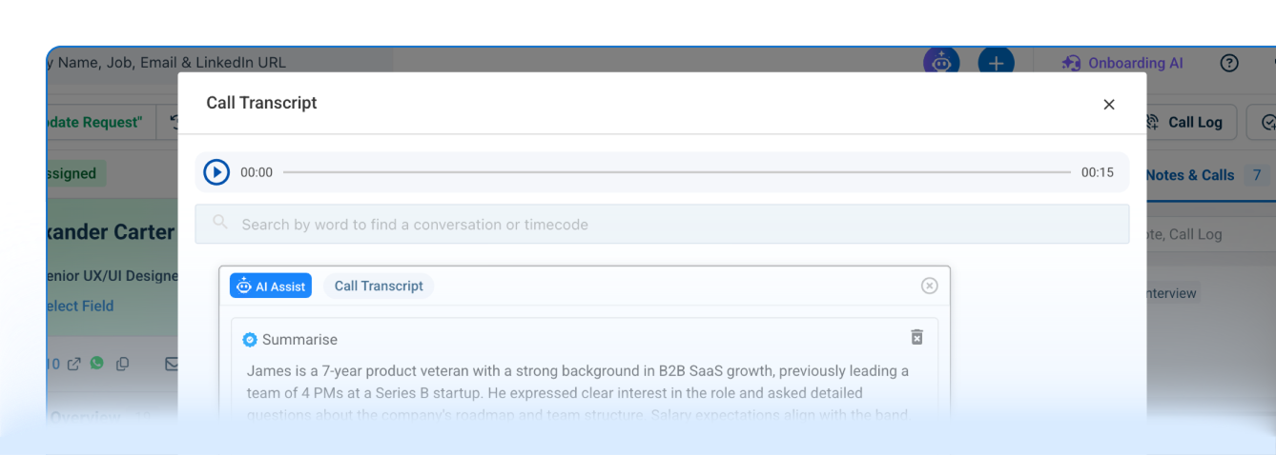Select the AI Assist button
The height and width of the screenshot is (455, 1276).
pyautogui.click(x=271, y=286)
